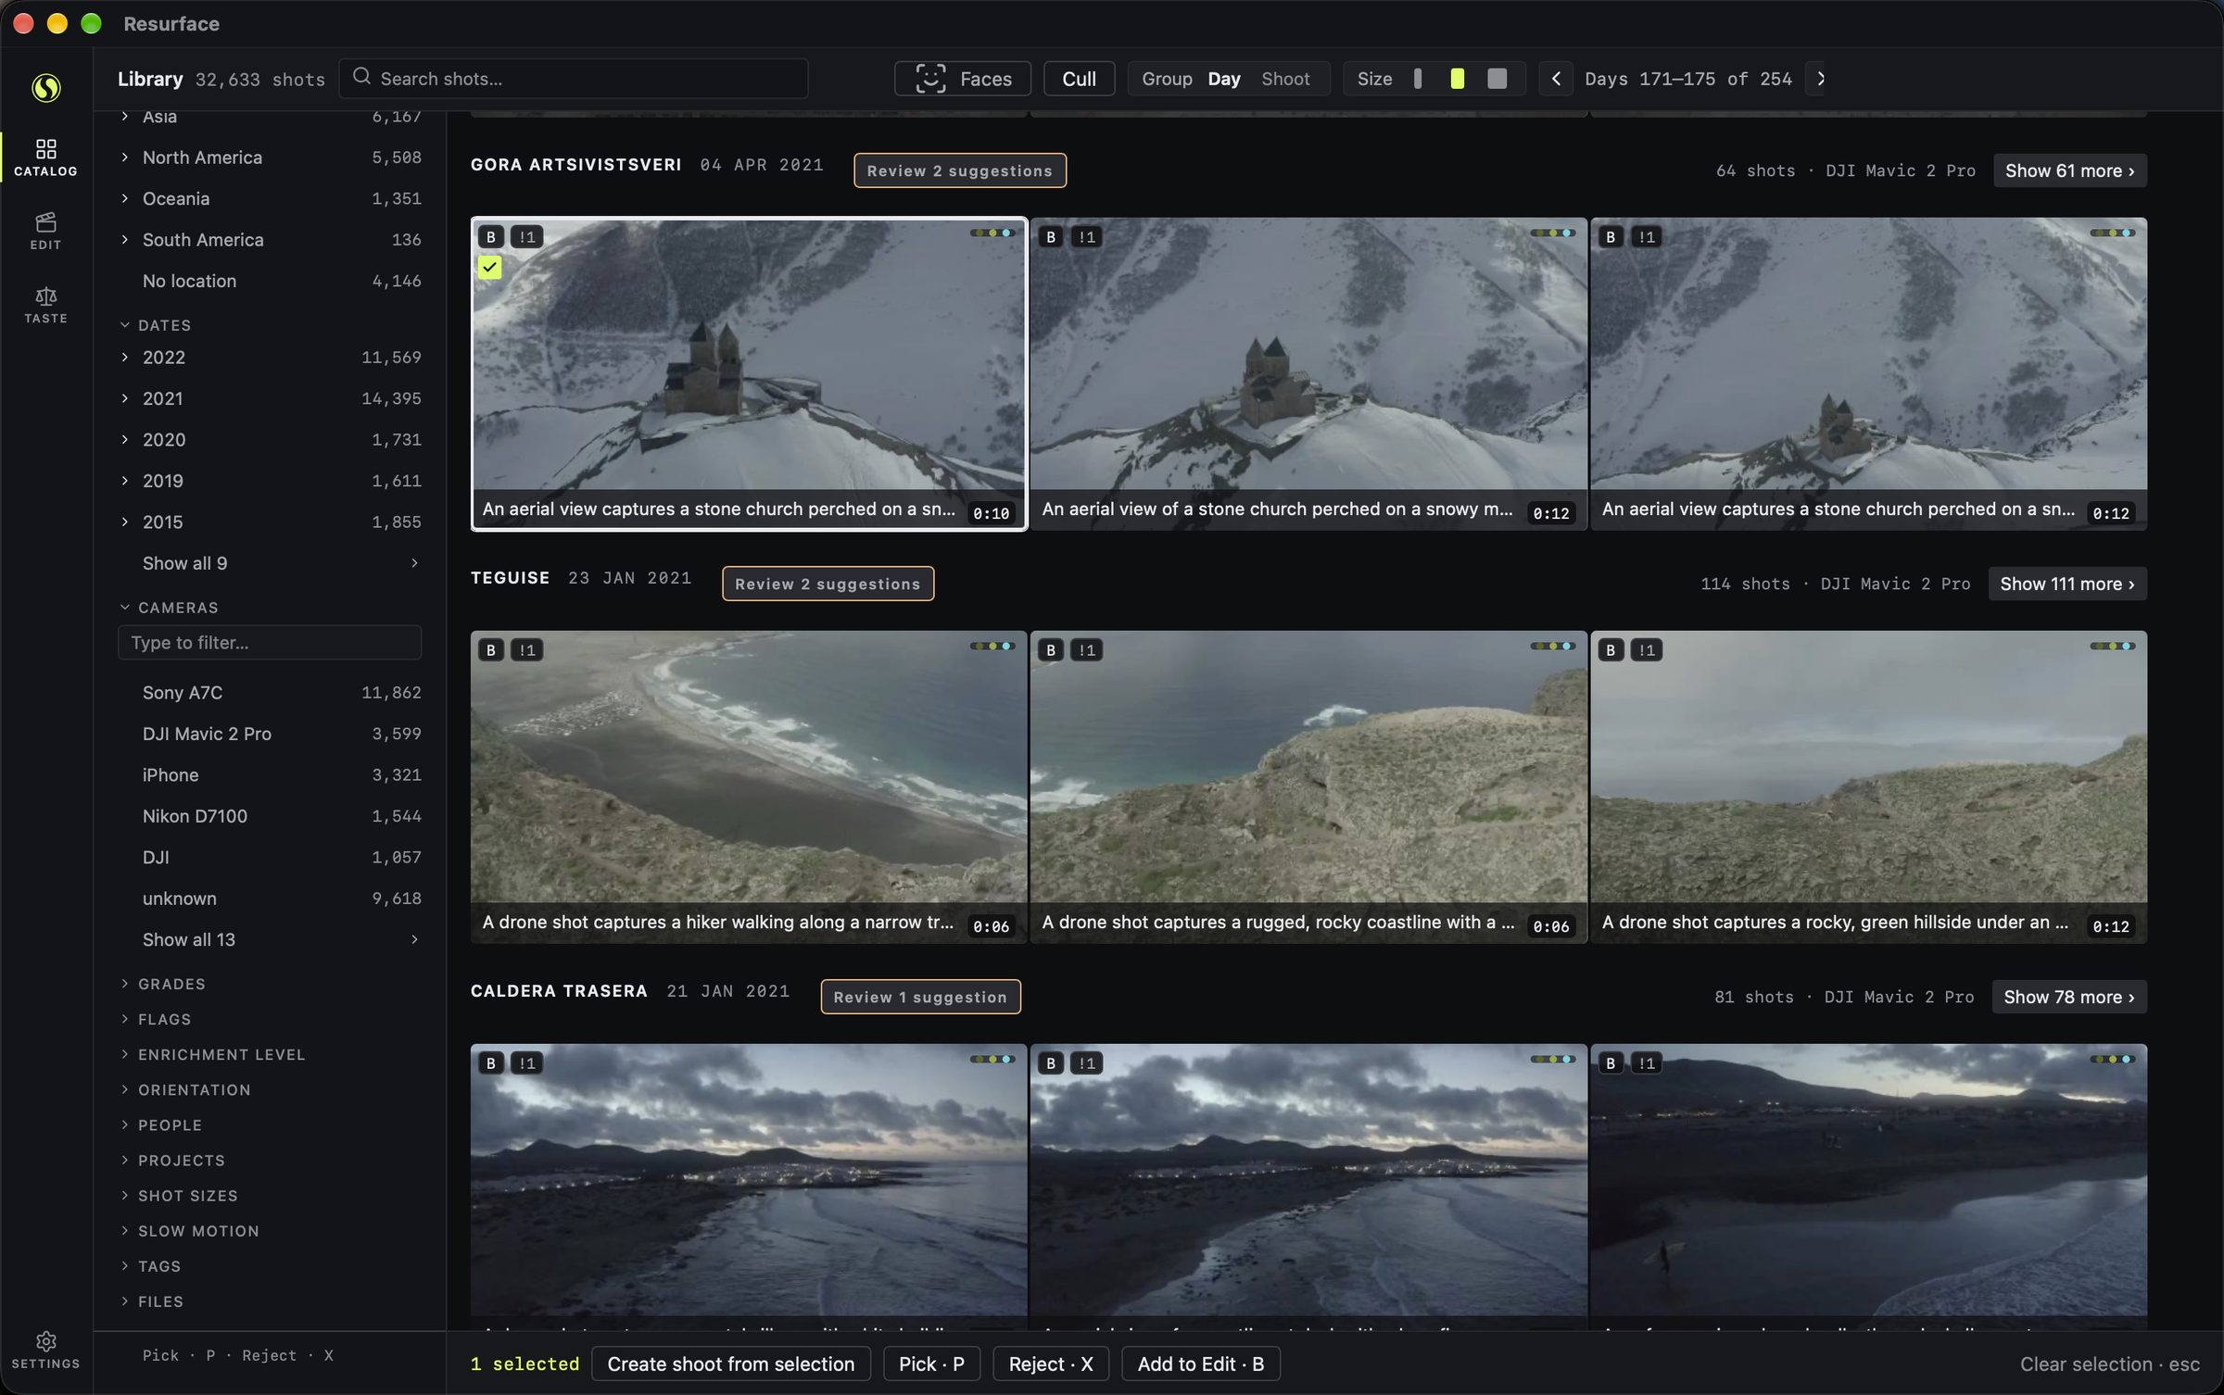Select the largest thumbnail size

point(1497,79)
